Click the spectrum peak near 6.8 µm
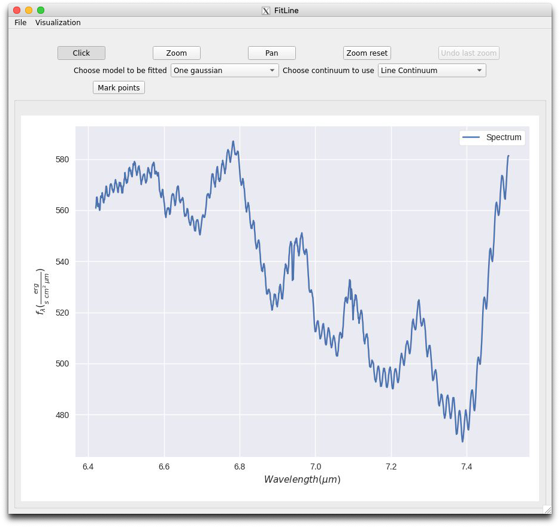Image resolution: width=560 pixels, height=527 pixels. (233, 141)
